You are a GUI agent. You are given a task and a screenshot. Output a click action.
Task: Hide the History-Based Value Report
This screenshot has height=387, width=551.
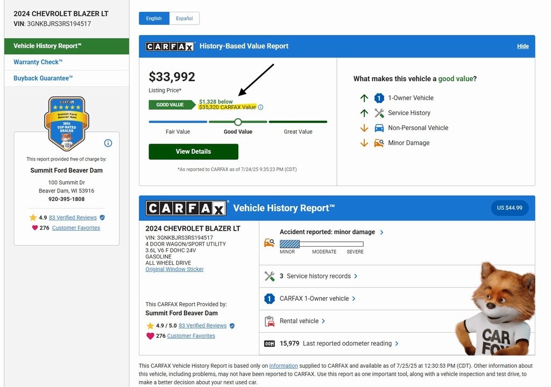pyautogui.click(x=522, y=46)
